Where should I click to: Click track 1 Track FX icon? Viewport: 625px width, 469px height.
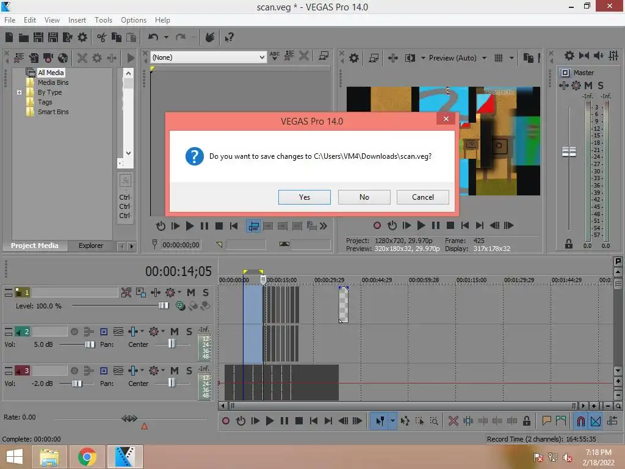pyautogui.click(x=156, y=293)
